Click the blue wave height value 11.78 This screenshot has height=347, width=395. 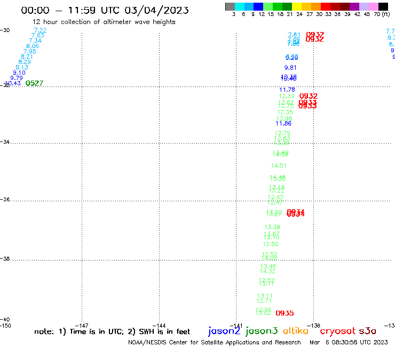[x=287, y=90]
